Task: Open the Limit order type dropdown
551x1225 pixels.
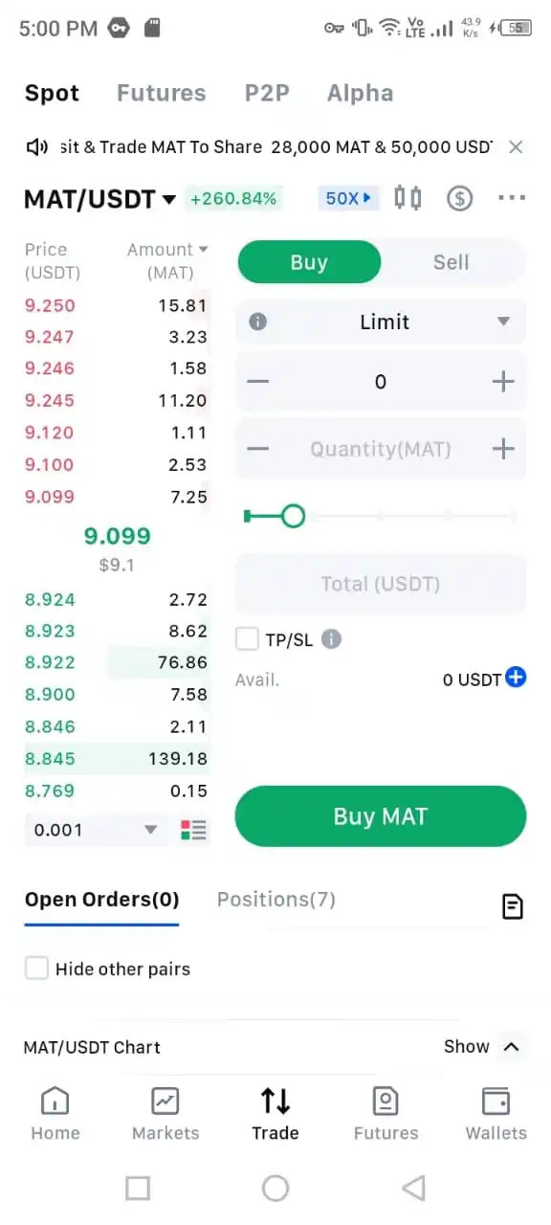Action: (x=381, y=322)
